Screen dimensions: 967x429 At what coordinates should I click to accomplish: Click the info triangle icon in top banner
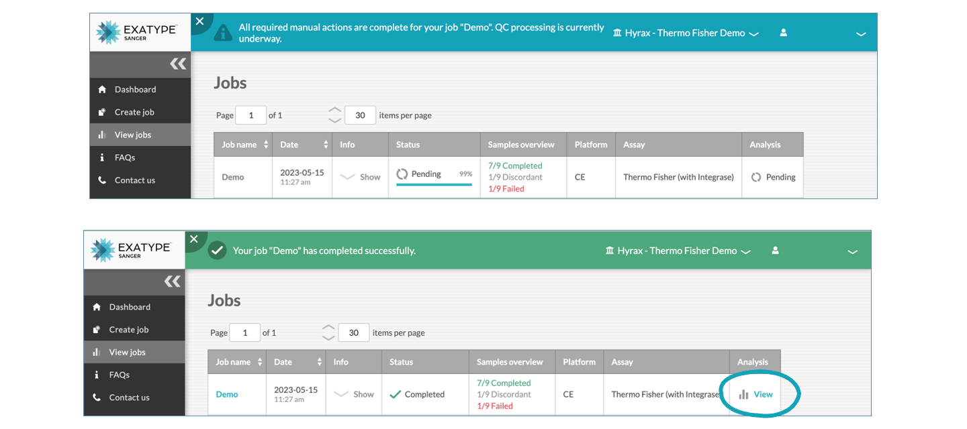point(223,33)
